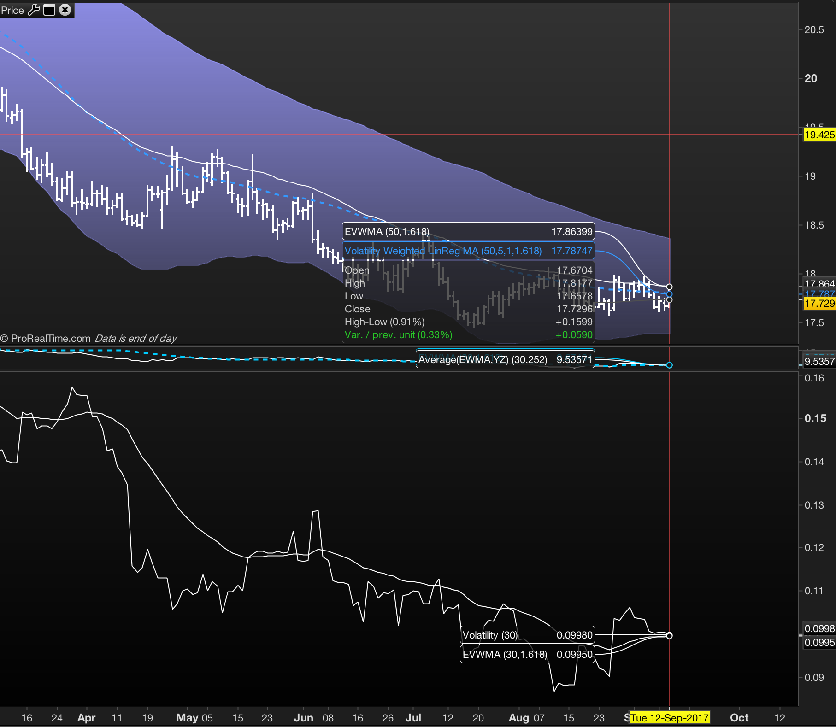
Task: Click the Low value 17.6578
Action: [575, 296]
